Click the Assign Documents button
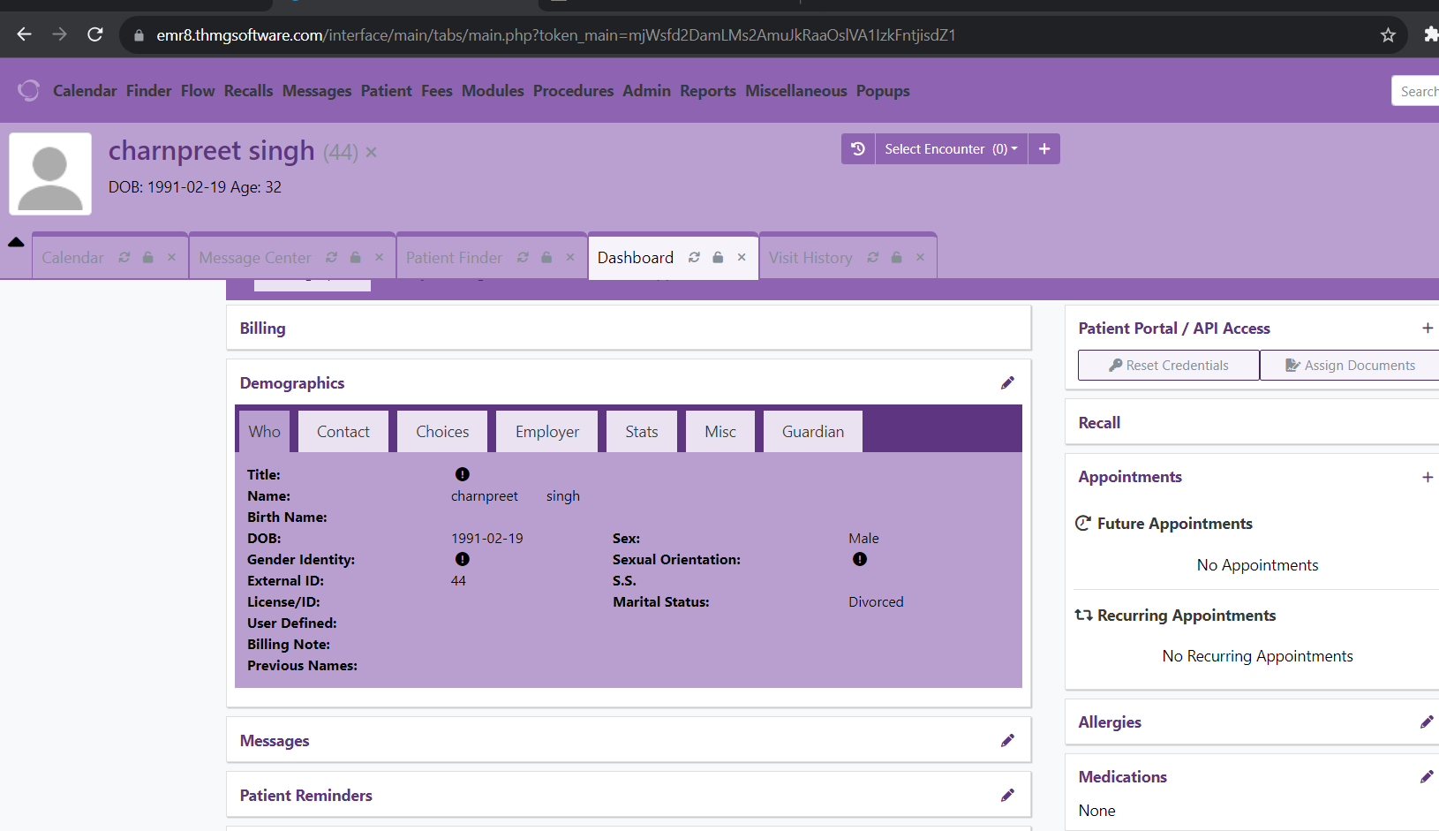Viewport: 1439px width, 831px height. coord(1350,365)
